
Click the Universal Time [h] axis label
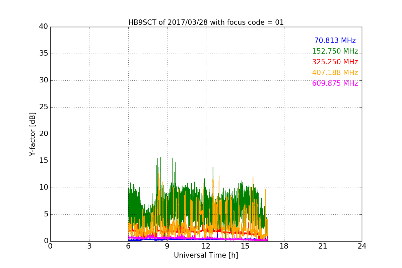coord(206,255)
